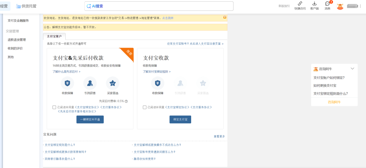
Task: Open FAQ 融易收如何使用
Action: tap(145, 159)
